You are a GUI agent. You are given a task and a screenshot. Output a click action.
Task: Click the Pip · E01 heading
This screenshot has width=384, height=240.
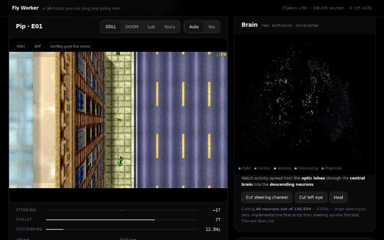pyautogui.click(x=29, y=26)
